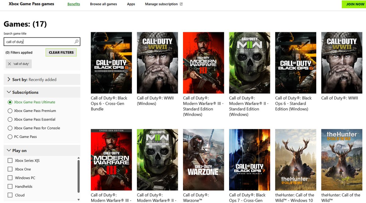366x203 pixels.
Task: Open Black Ops 7 Cross-Gen Bundle cover
Action: [x=249, y=160]
